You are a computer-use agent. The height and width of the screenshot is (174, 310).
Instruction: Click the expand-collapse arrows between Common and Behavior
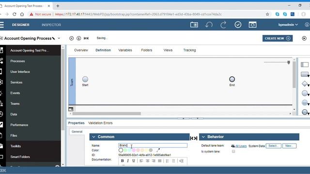tap(194, 138)
